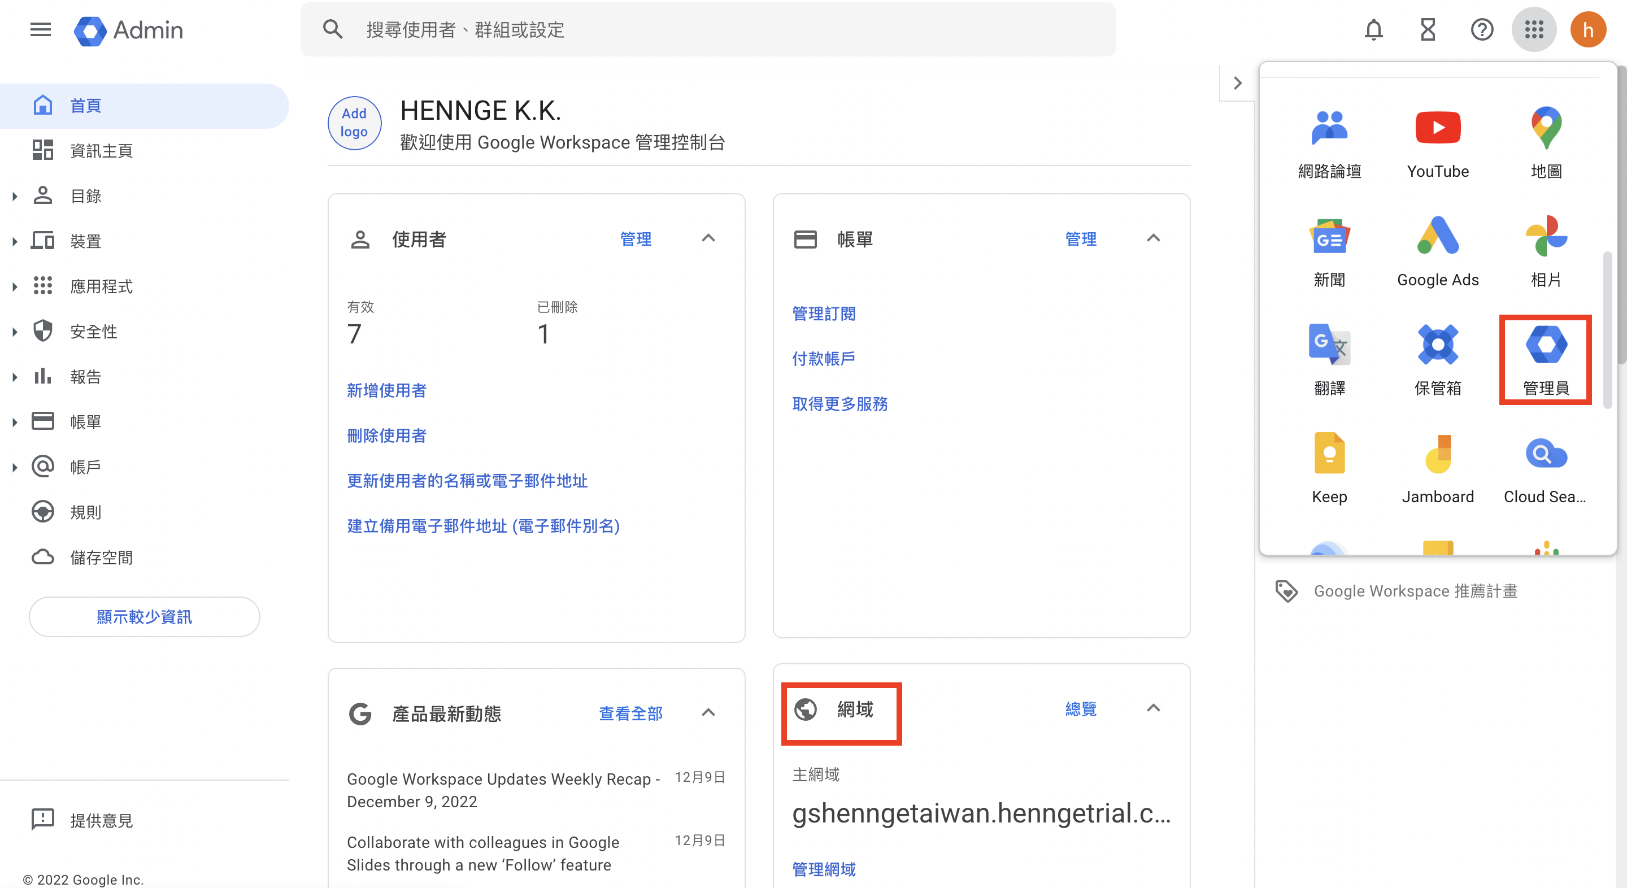Click 管理訂閱 link
Screen dimensions: 1627x888
pyautogui.click(x=824, y=314)
